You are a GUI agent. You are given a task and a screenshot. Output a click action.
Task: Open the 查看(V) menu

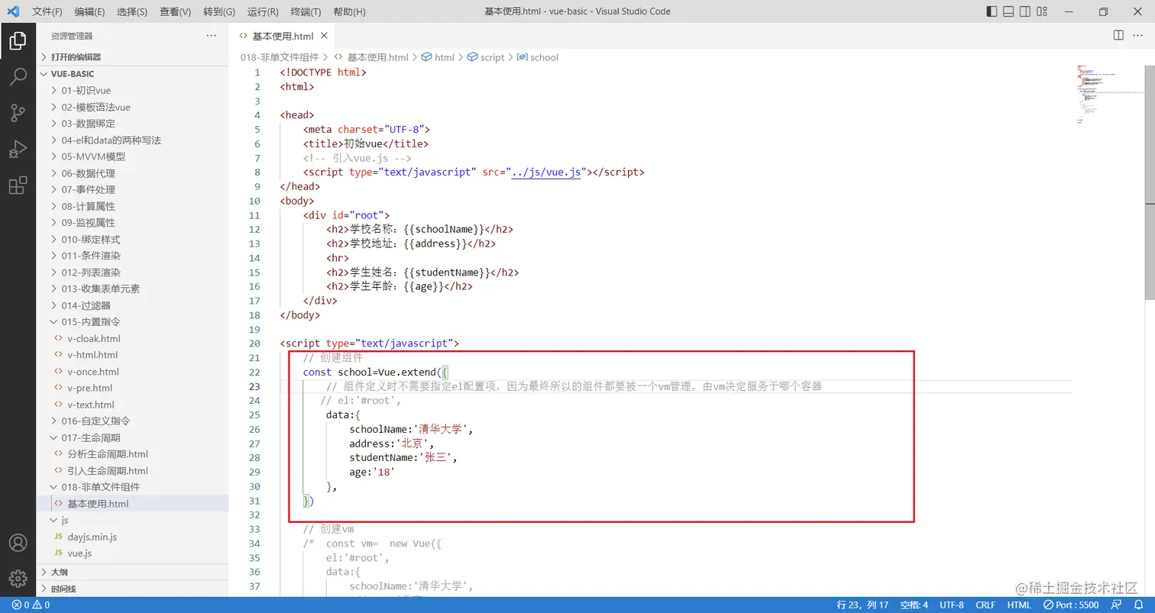pyautogui.click(x=175, y=11)
